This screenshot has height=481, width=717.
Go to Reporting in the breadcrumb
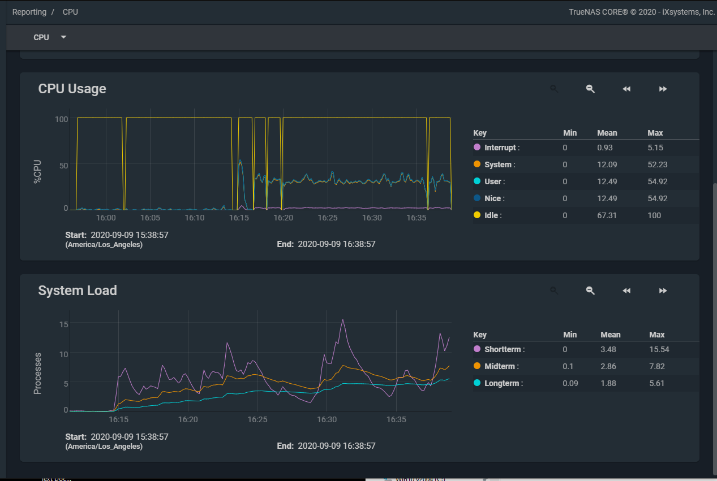click(x=29, y=12)
